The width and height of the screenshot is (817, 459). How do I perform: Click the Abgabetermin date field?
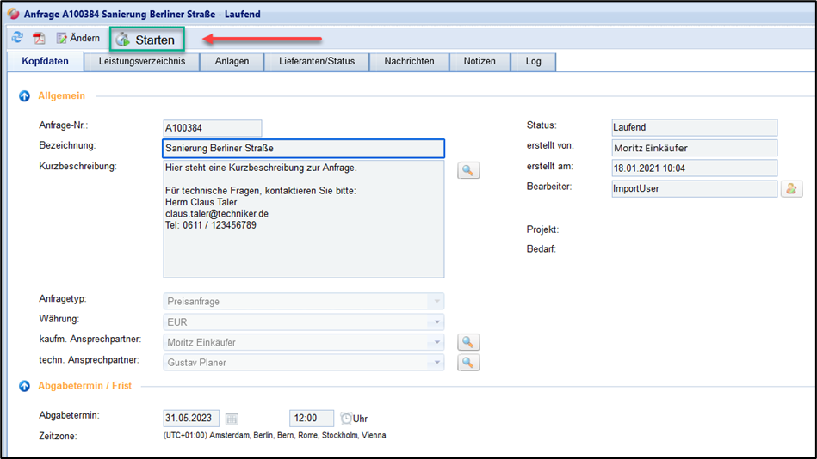click(x=191, y=419)
